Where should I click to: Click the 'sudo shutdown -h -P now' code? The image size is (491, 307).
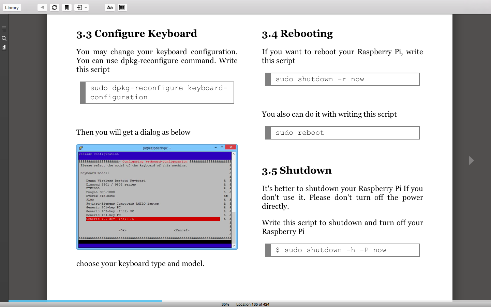342,250
